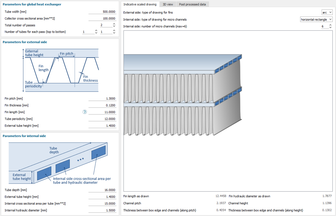Select the Internal hydraulic diameter field
Image resolution: width=336 pixels, height=216 pixels.
tap(102, 210)
